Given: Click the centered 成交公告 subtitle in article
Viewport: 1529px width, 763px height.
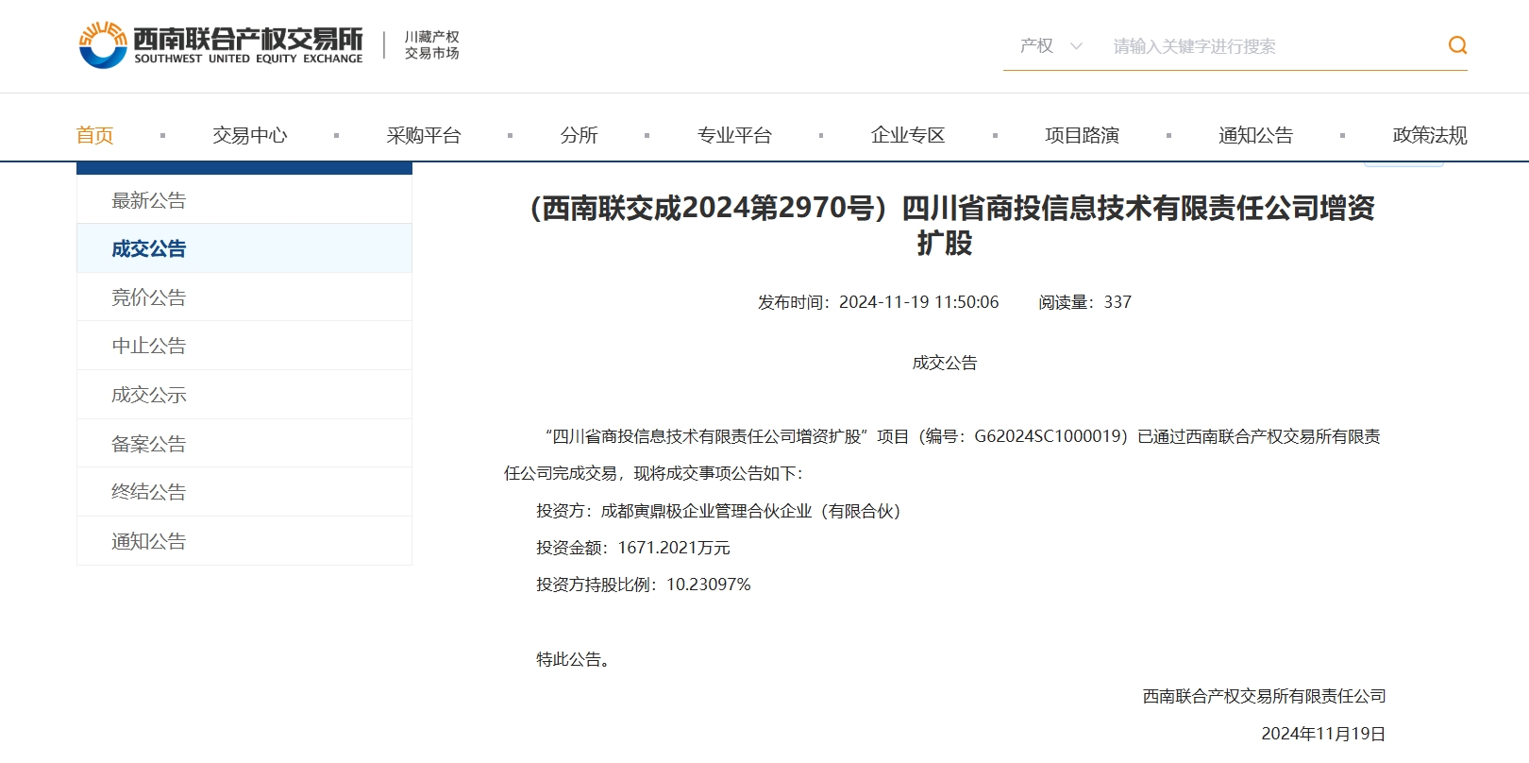Looking at the screenshot, I should [x=945, y=363].
